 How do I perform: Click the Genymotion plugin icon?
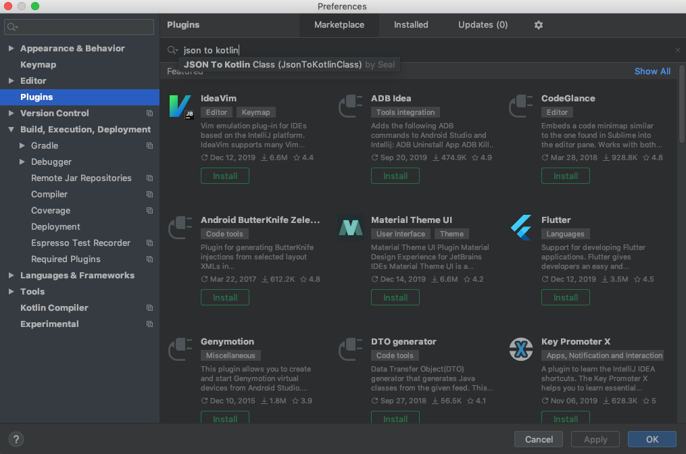click(x=180, y=349)
